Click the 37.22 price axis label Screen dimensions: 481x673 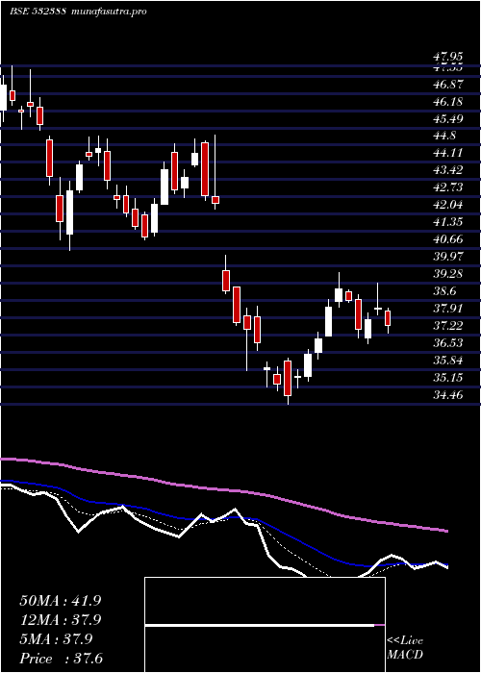(448, 326)
